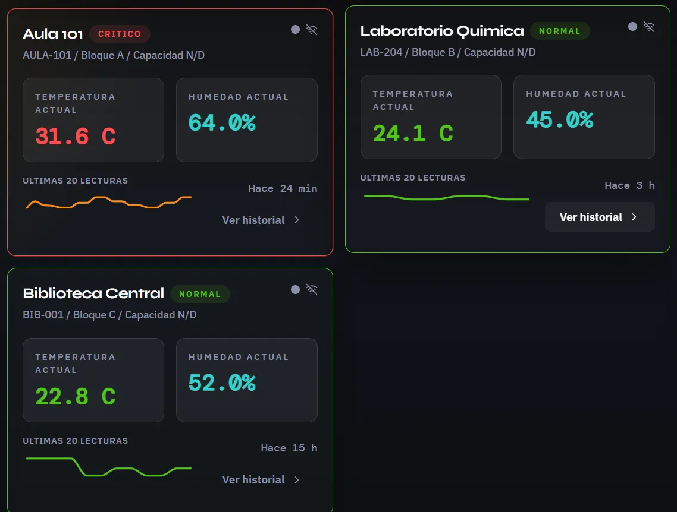Image resolution: width=677 pixels, height=512 pixels.
Task: Click the wifi-off icon on Laboratorio Quimica card
Action: point(649,27)
